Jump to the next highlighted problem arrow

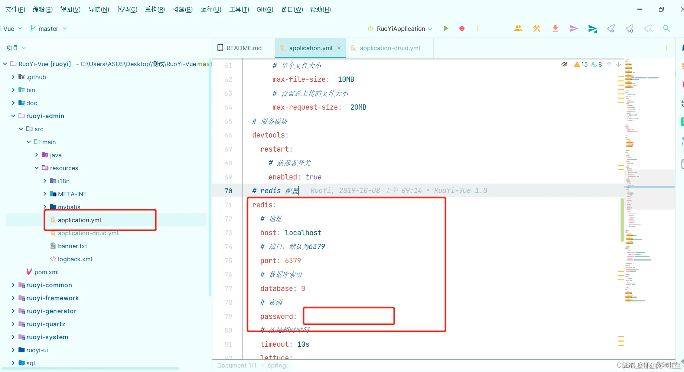pyautogui.click(x=619, y=64)
